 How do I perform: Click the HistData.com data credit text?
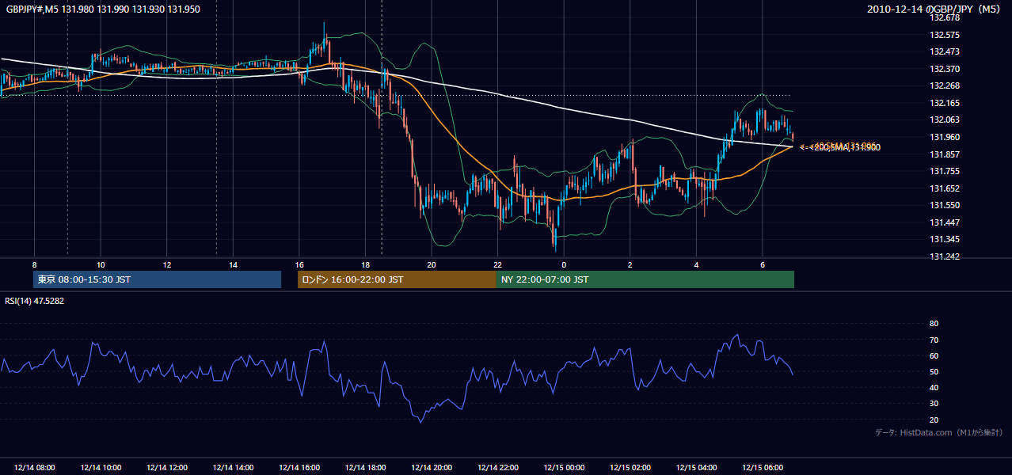pyautogui.click(x=939, y=432)
